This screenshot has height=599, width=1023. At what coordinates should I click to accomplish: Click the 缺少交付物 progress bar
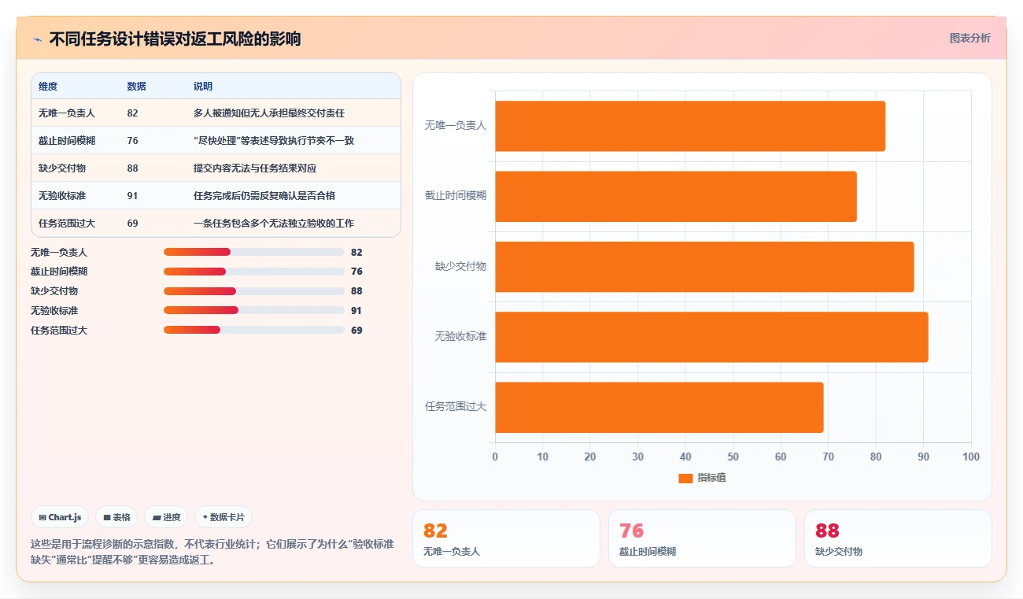point(254,291)
